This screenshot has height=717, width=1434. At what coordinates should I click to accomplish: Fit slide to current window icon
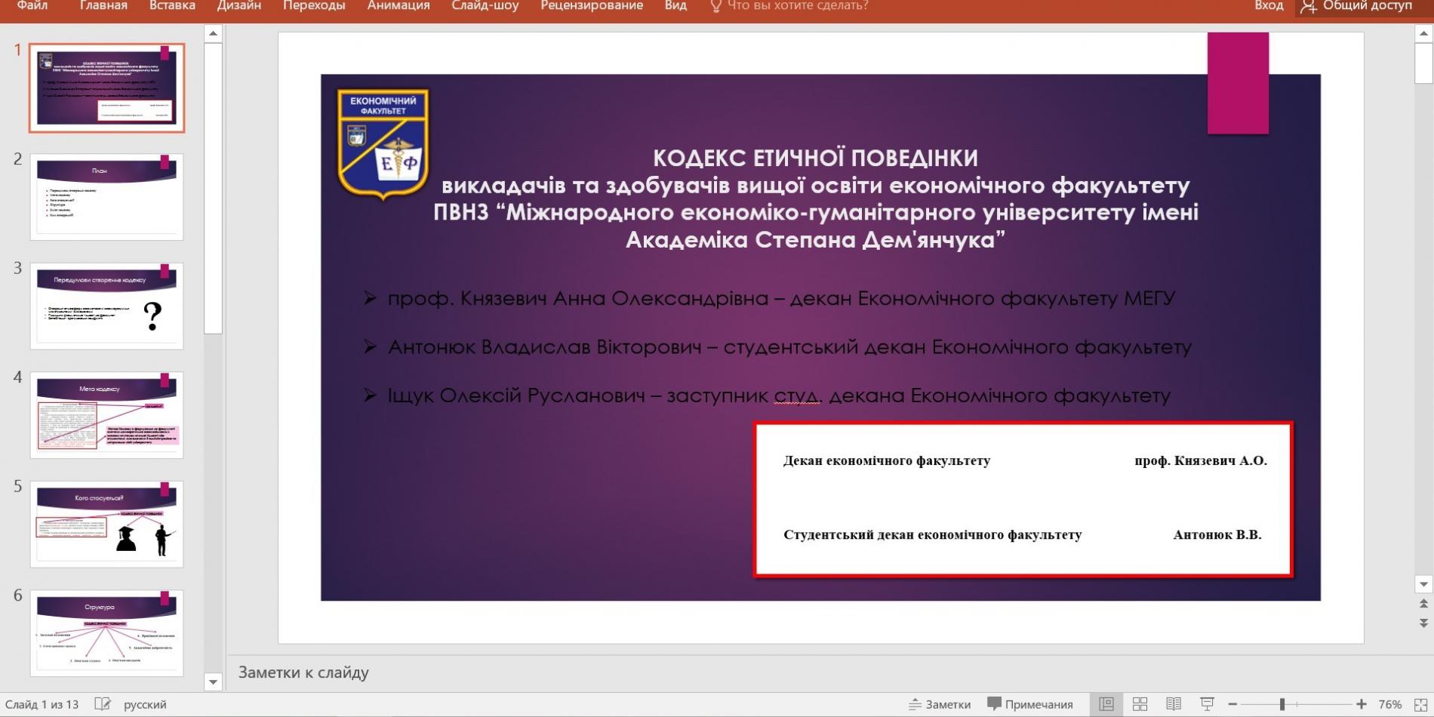point(1420,704)
